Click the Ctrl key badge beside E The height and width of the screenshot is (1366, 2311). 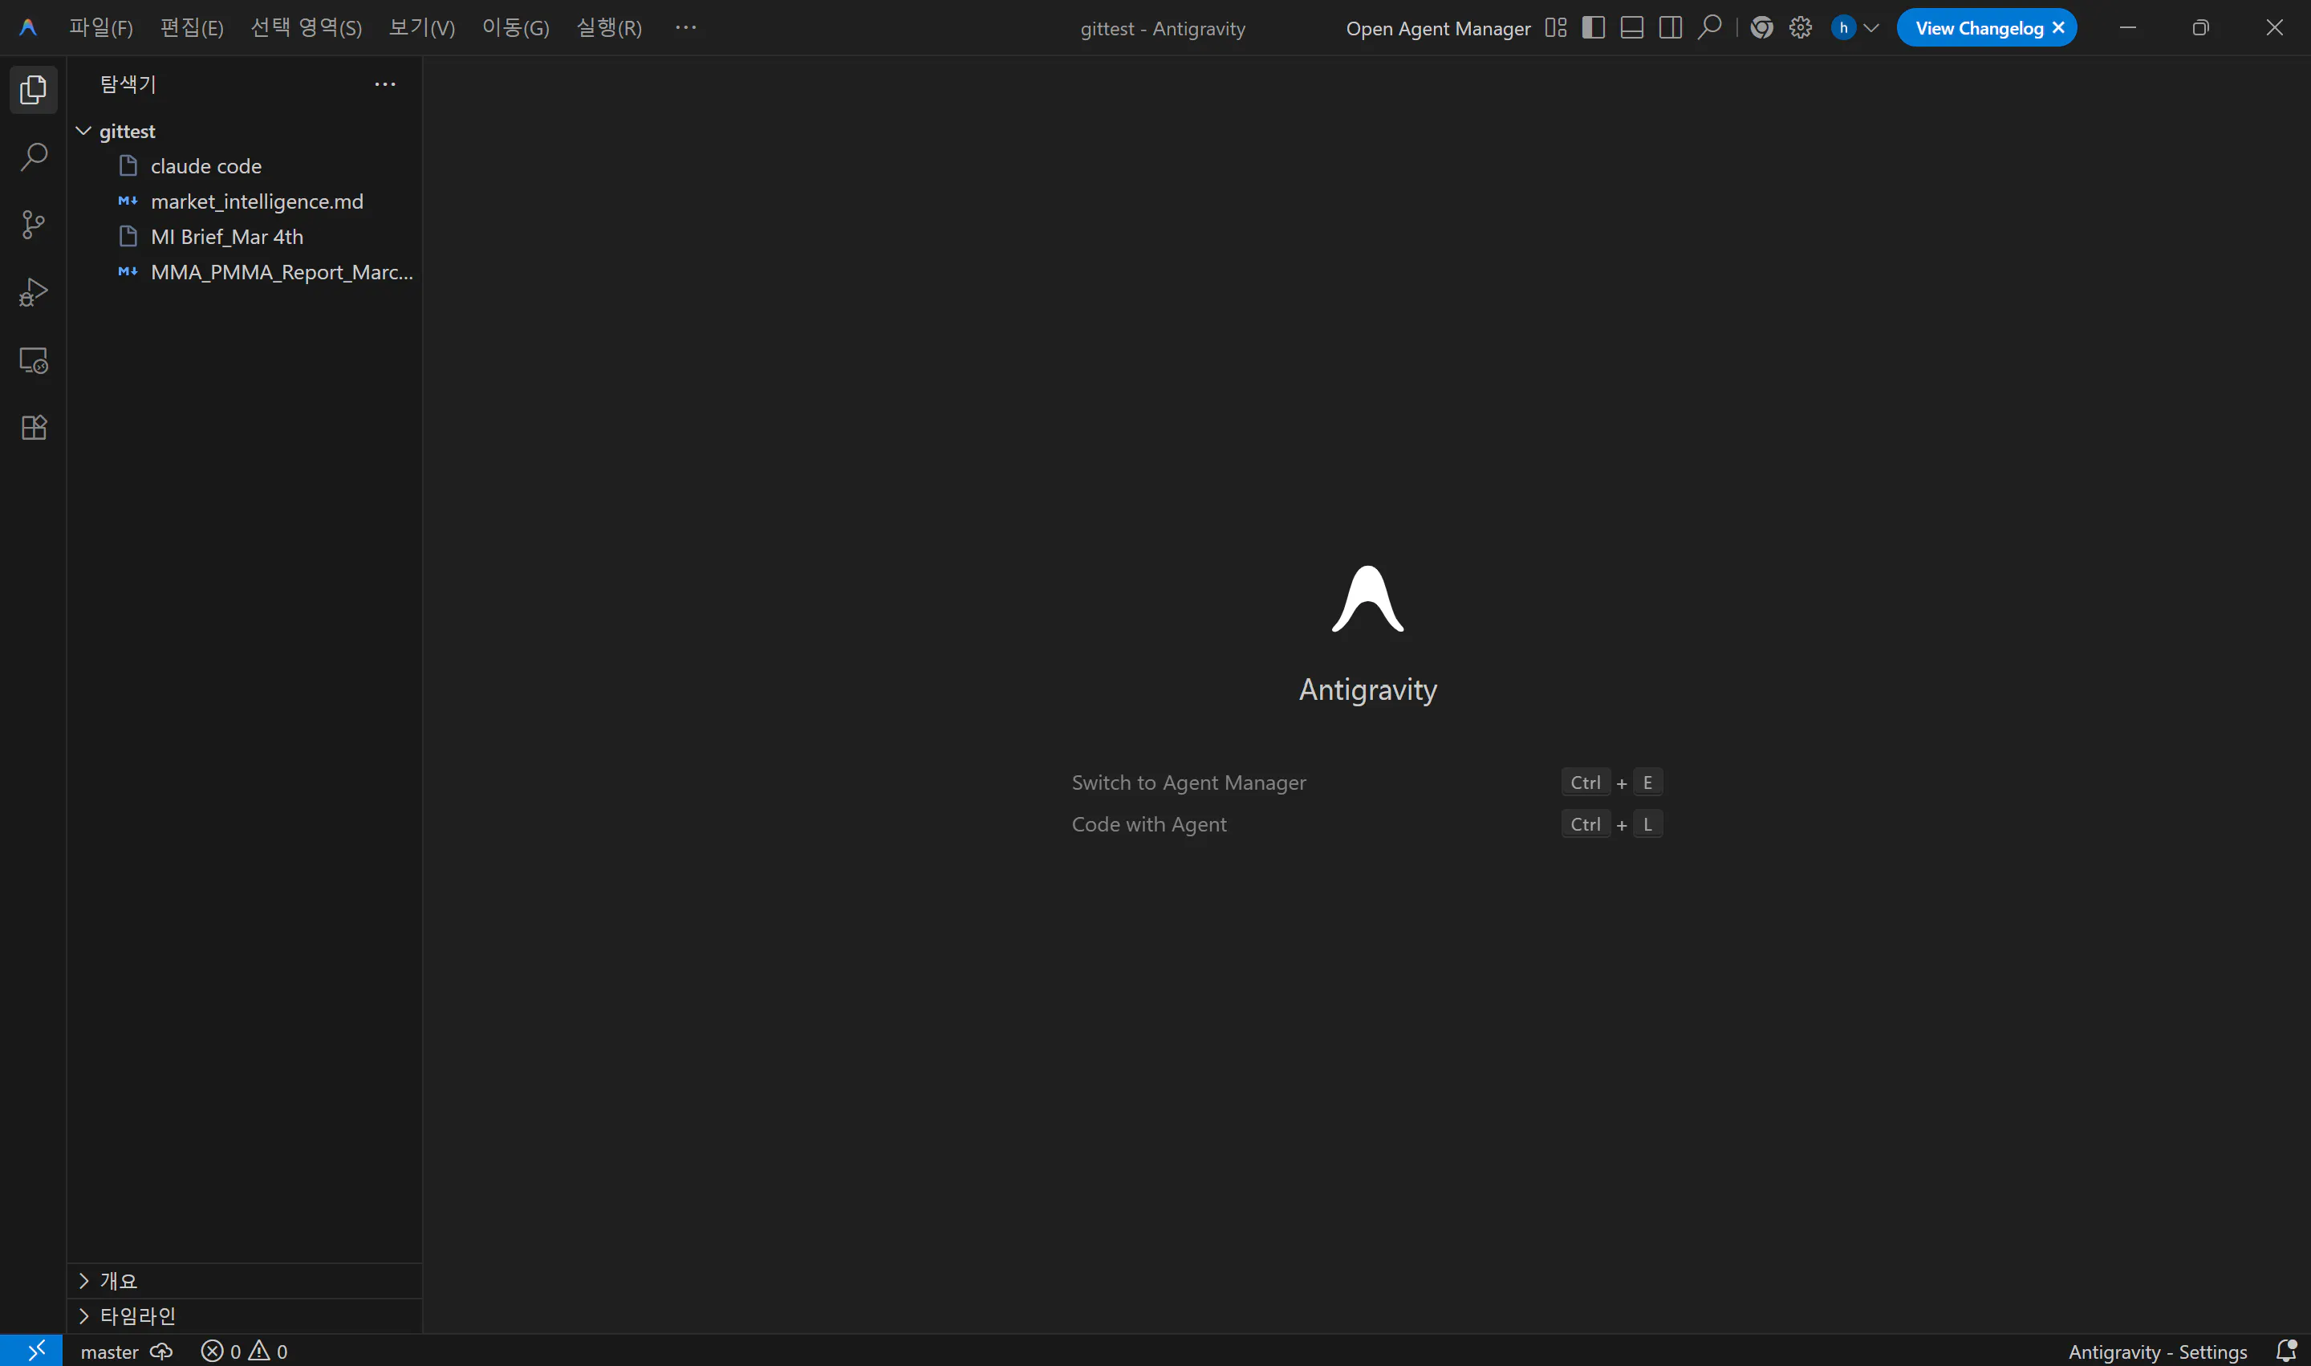click(1585, 783)
